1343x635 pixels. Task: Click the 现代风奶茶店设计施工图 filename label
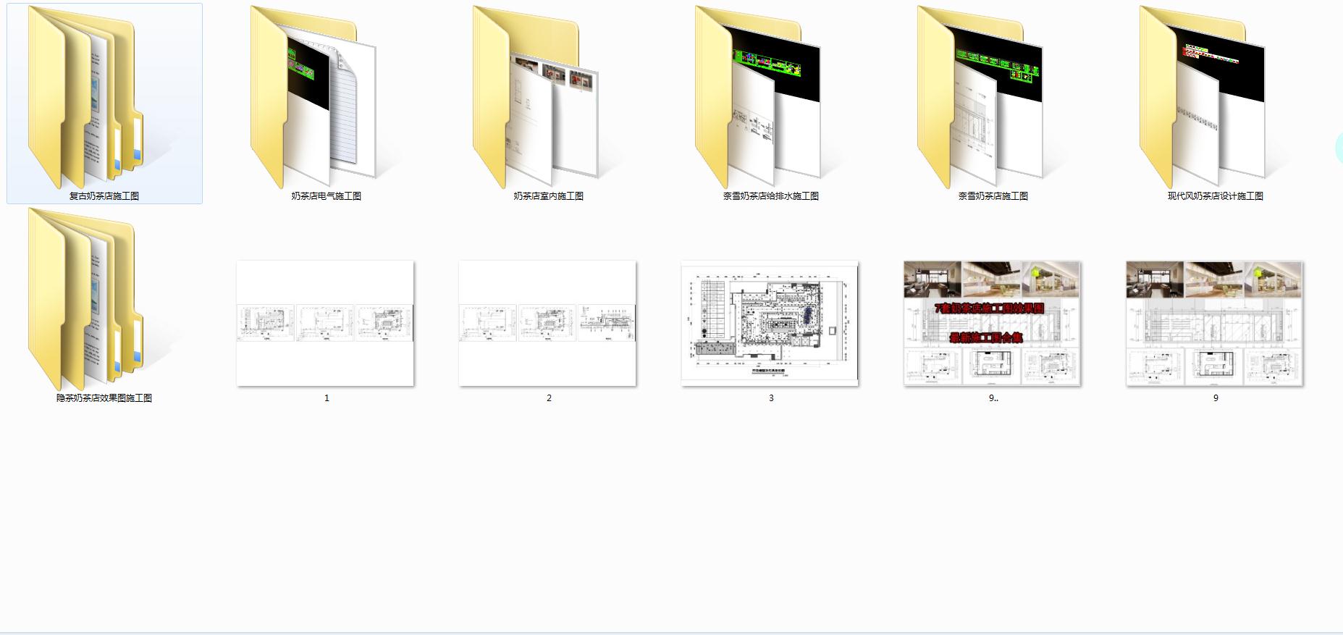click(x=1216, y=196)
